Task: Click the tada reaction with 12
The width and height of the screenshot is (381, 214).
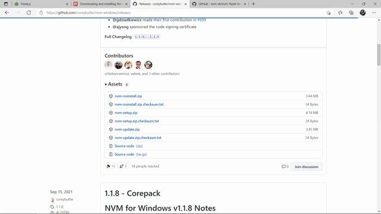Action: coord(111,166)
